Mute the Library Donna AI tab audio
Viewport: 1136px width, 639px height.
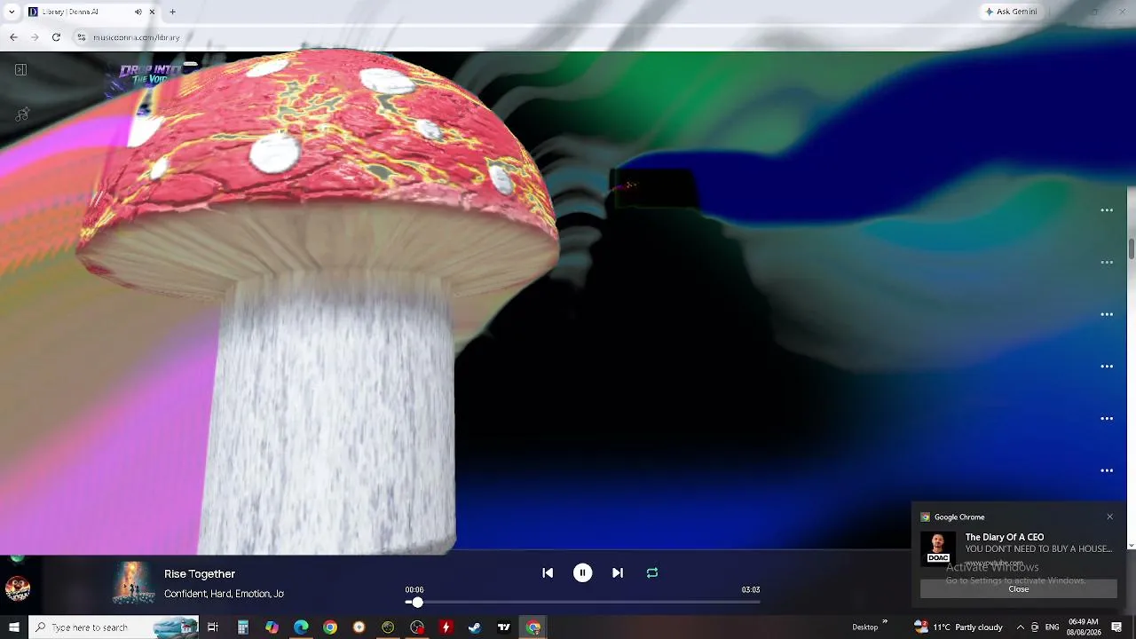coord(138,12)
